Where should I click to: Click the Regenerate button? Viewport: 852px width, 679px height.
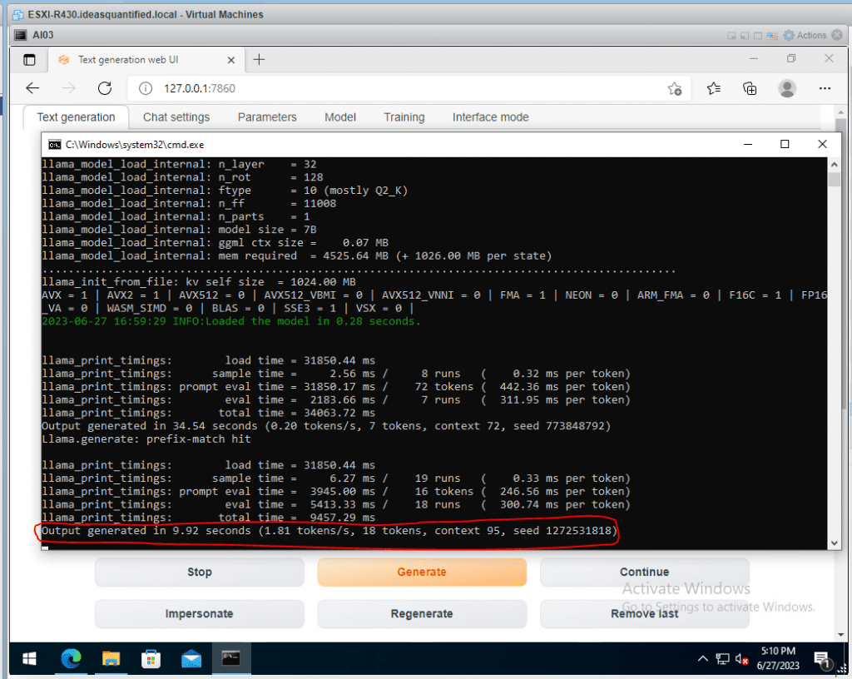coord(422,614)
